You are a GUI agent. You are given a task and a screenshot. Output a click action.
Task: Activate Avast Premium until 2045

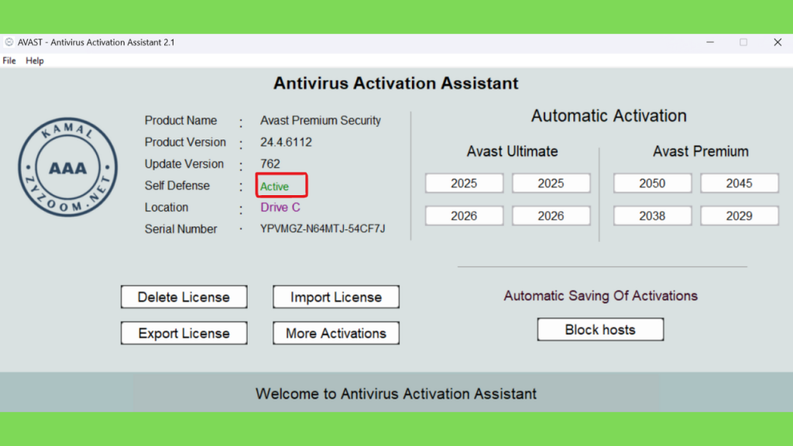click(740, 183)
